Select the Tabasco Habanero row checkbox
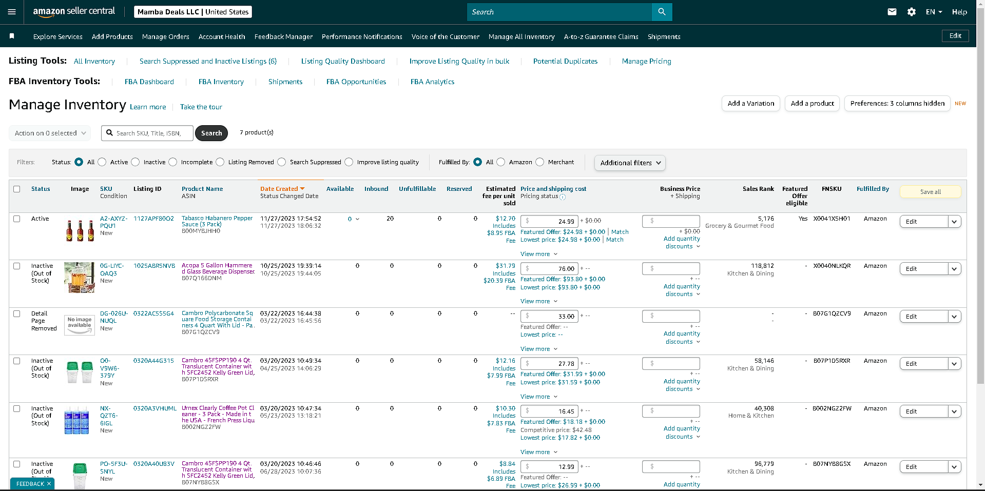 (x=17, y=219)
